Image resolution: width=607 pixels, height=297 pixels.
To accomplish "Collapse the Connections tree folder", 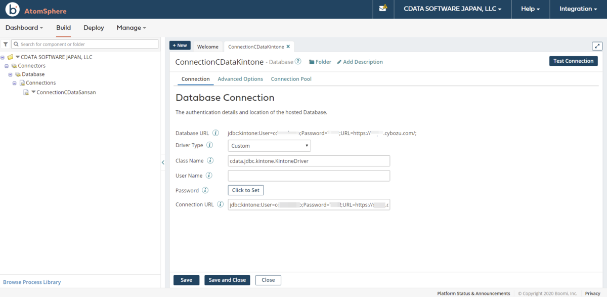I will (15, 83).
